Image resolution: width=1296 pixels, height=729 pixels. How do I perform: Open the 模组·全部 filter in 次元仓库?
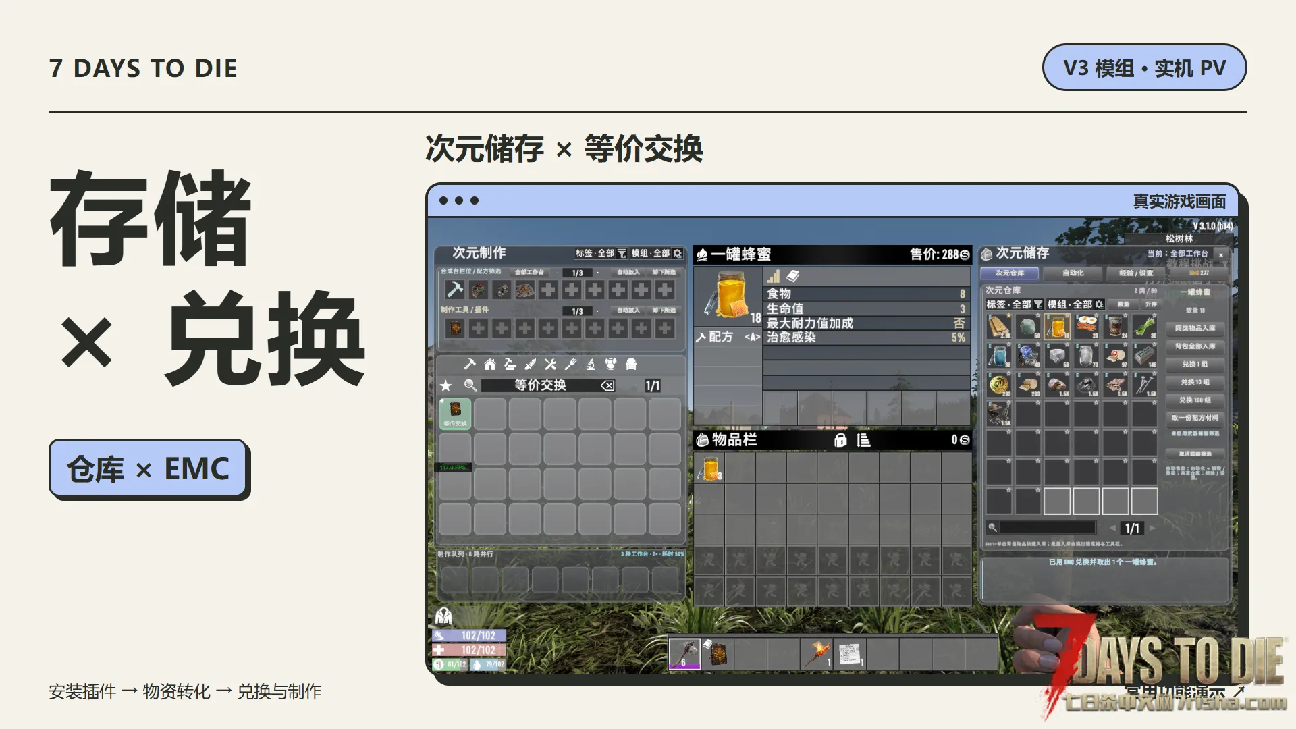1075,304
